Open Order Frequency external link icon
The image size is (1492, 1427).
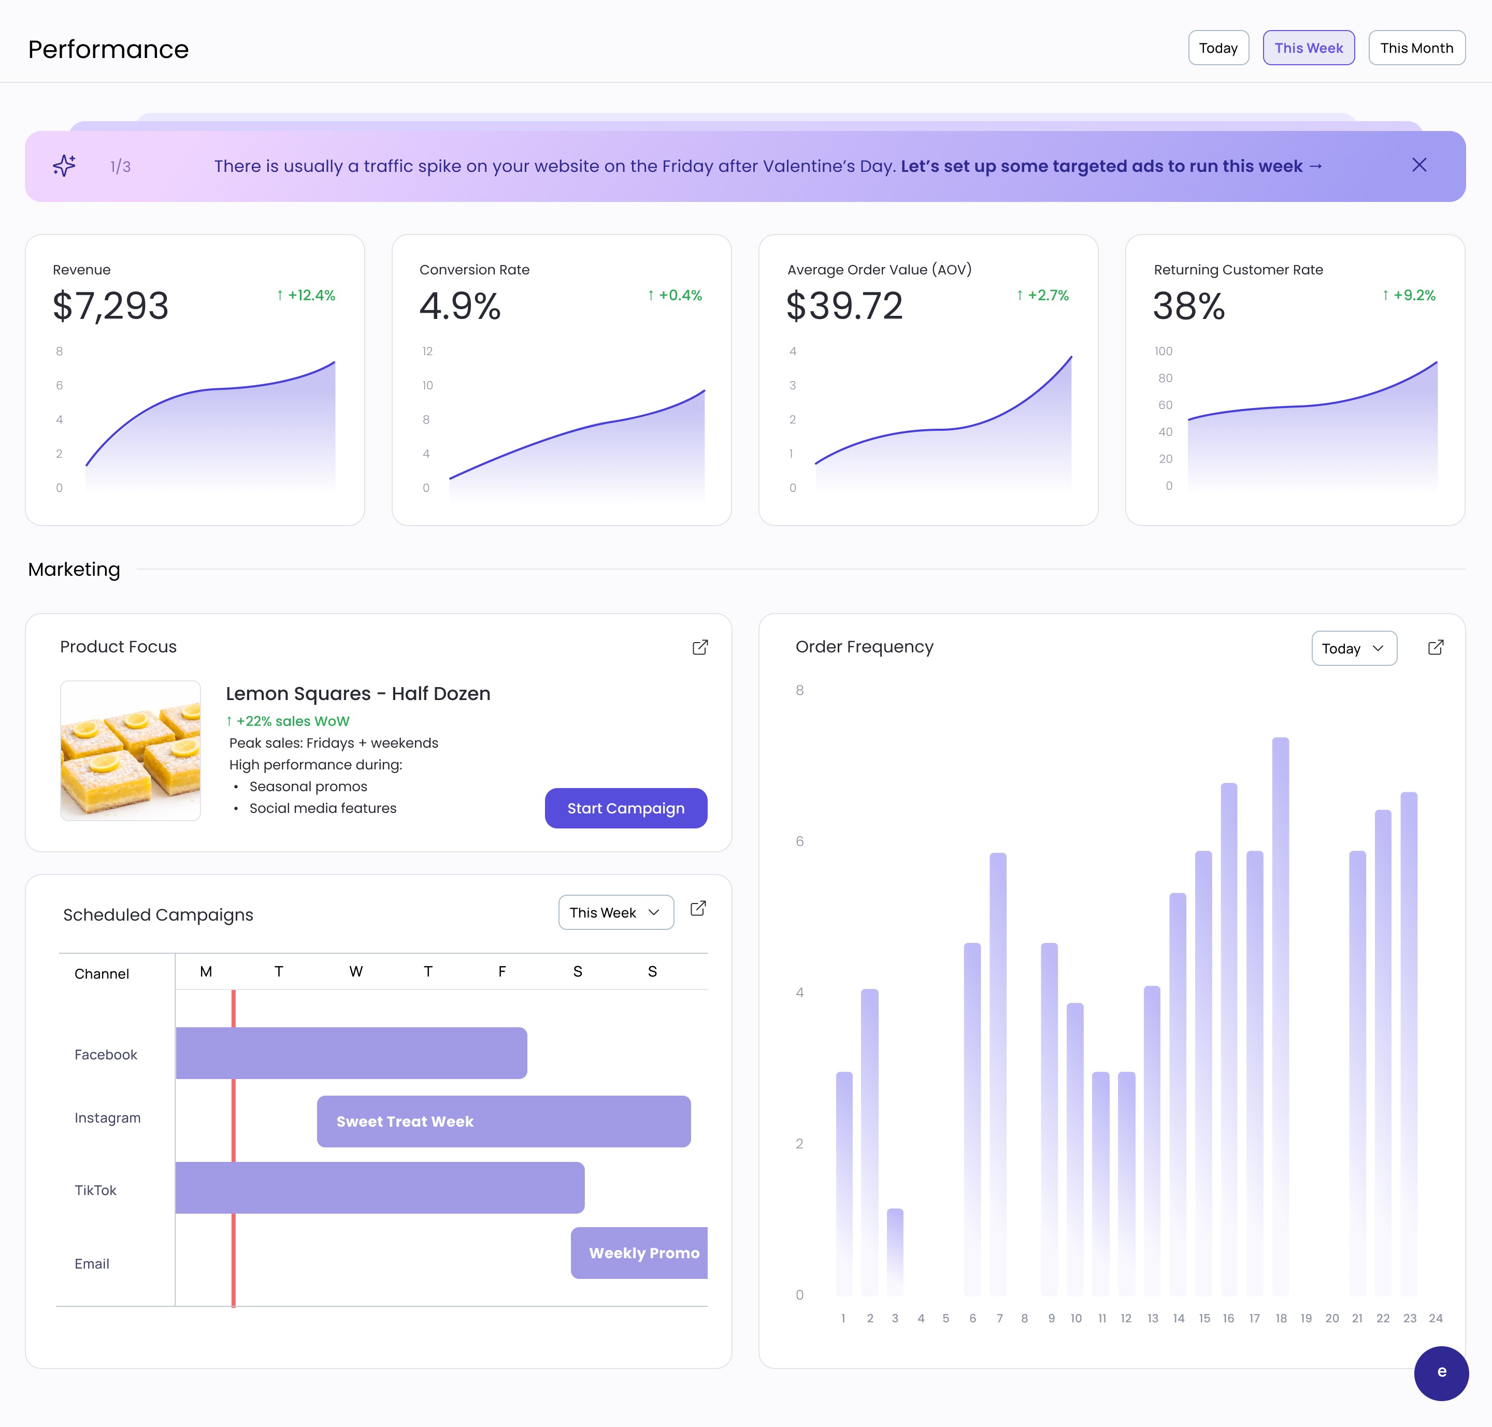[1435, 647]
